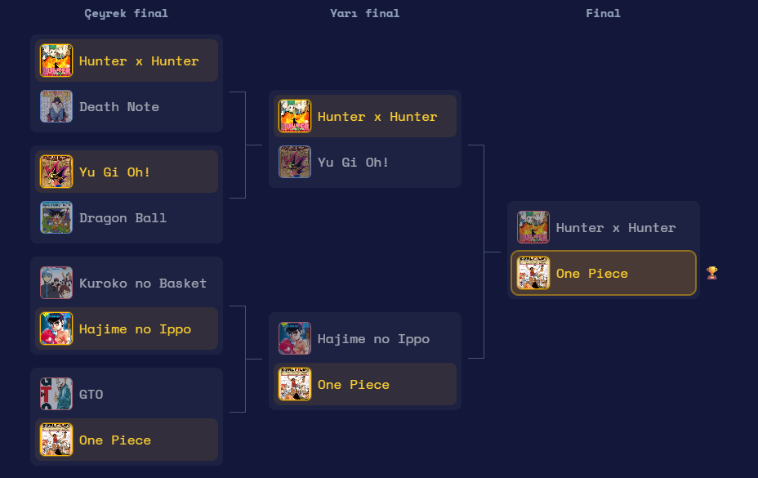The image size is (758, 478).
Task: Click Hunter x Hunter cover in Final
Action: point(533,227)
